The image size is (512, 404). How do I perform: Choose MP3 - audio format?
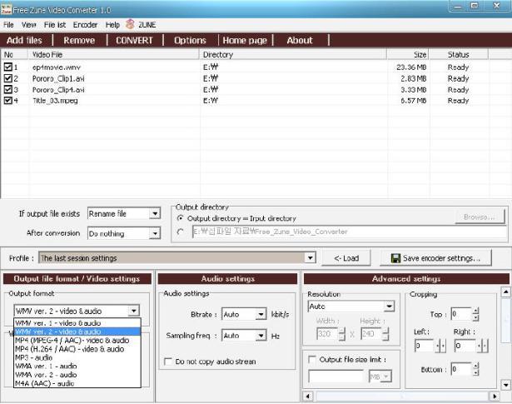pyautogui.click(x=77, y=357)
